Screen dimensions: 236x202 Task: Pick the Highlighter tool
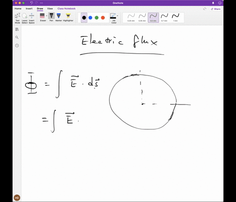point(68,17)
